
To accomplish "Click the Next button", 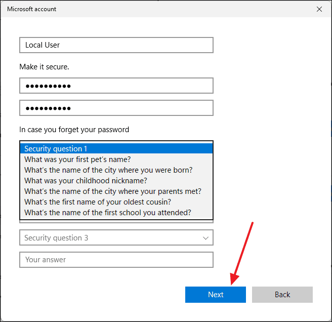I will tap(215, 295).
